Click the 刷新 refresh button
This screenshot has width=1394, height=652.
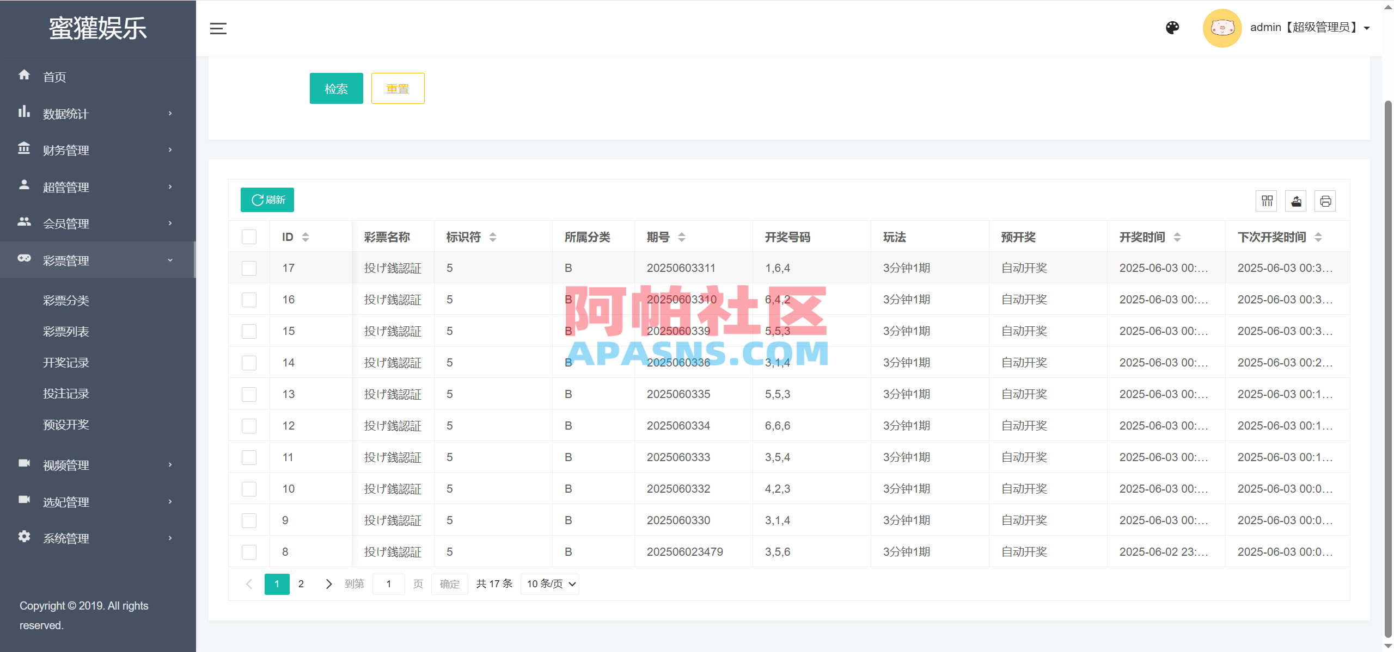point(267,200)
